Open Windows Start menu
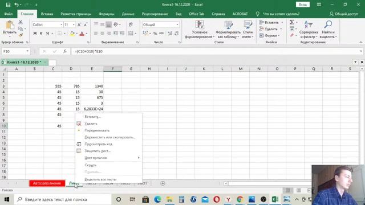 click(x=6, y=199)
